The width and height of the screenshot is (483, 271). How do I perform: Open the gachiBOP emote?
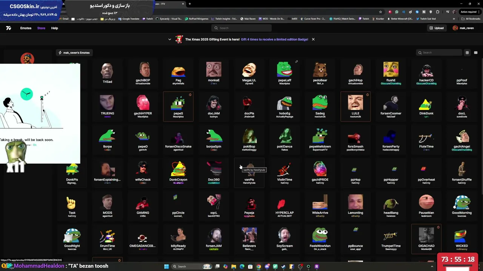coord(143,73)
